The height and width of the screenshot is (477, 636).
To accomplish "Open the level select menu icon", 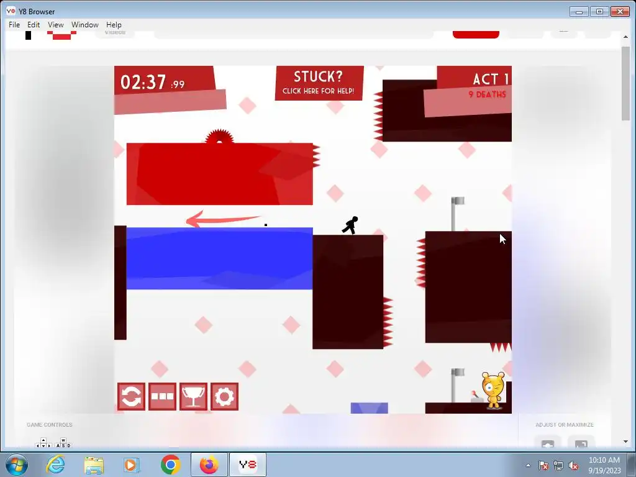I will pyautogui.click(x=162, y=396).
